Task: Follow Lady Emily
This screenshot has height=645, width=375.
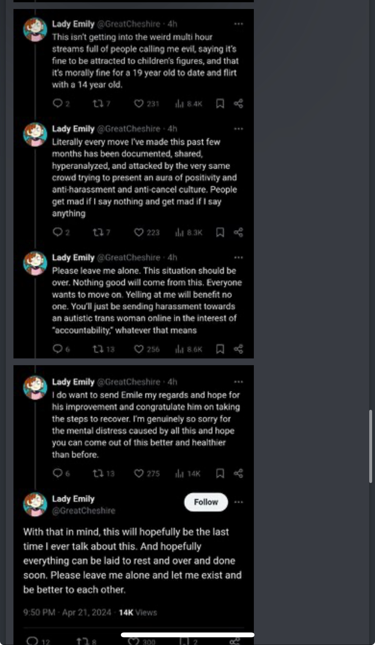Action: (x=206, y=502)
